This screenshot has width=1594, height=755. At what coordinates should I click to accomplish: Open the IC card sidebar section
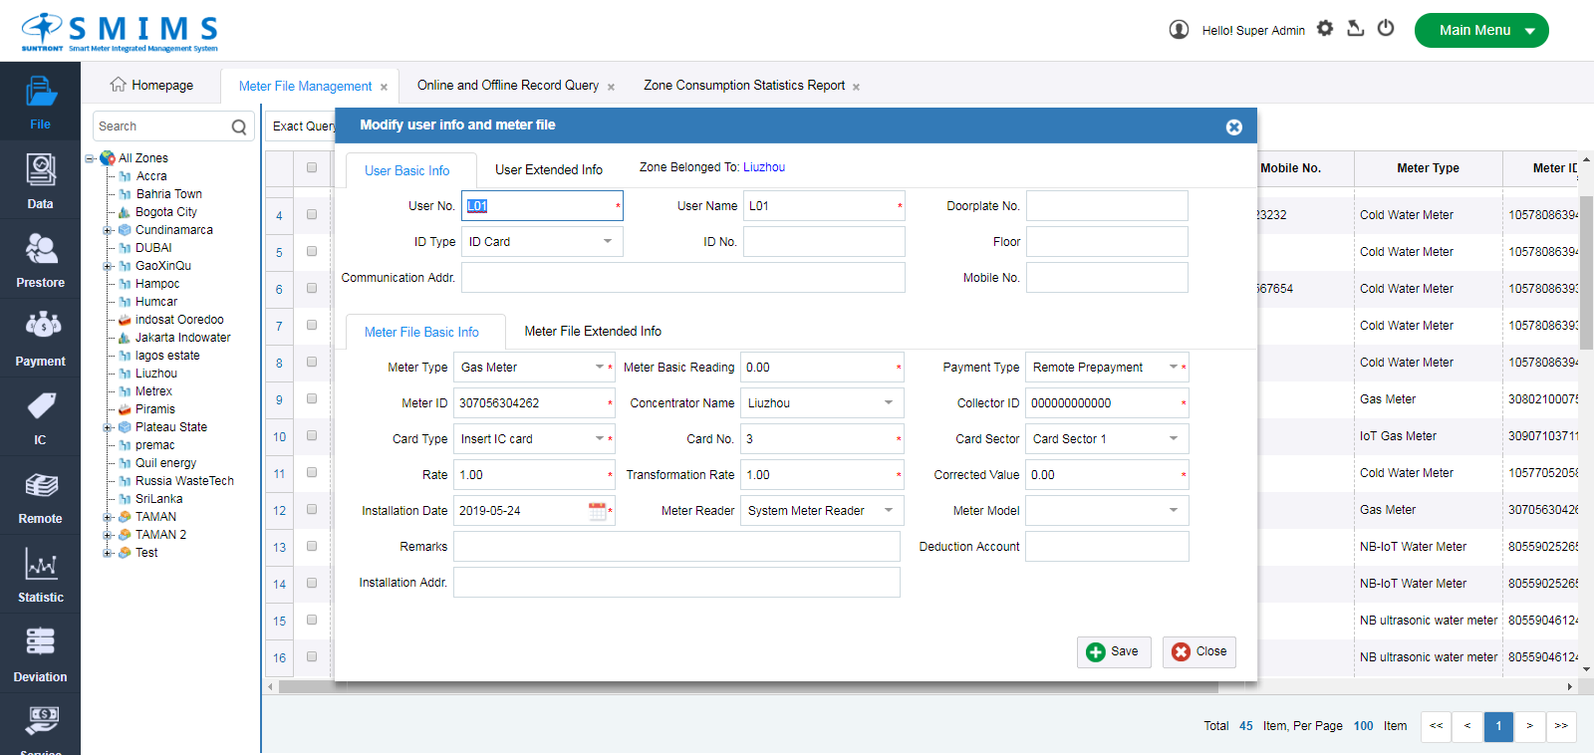point(40,416)
